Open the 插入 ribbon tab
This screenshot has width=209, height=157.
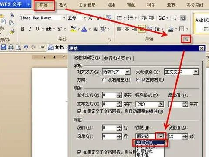(x=63, y=5)
